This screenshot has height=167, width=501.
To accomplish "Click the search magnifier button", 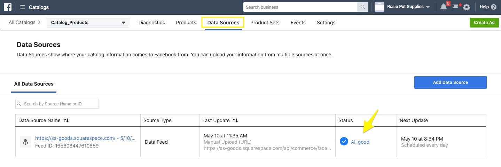I will (x=362, y=7).
